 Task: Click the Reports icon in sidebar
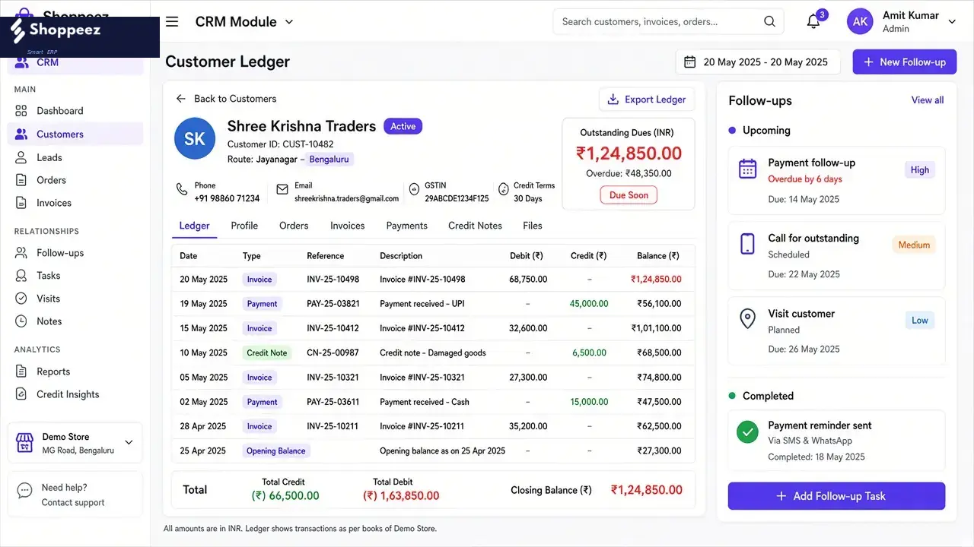21,372
